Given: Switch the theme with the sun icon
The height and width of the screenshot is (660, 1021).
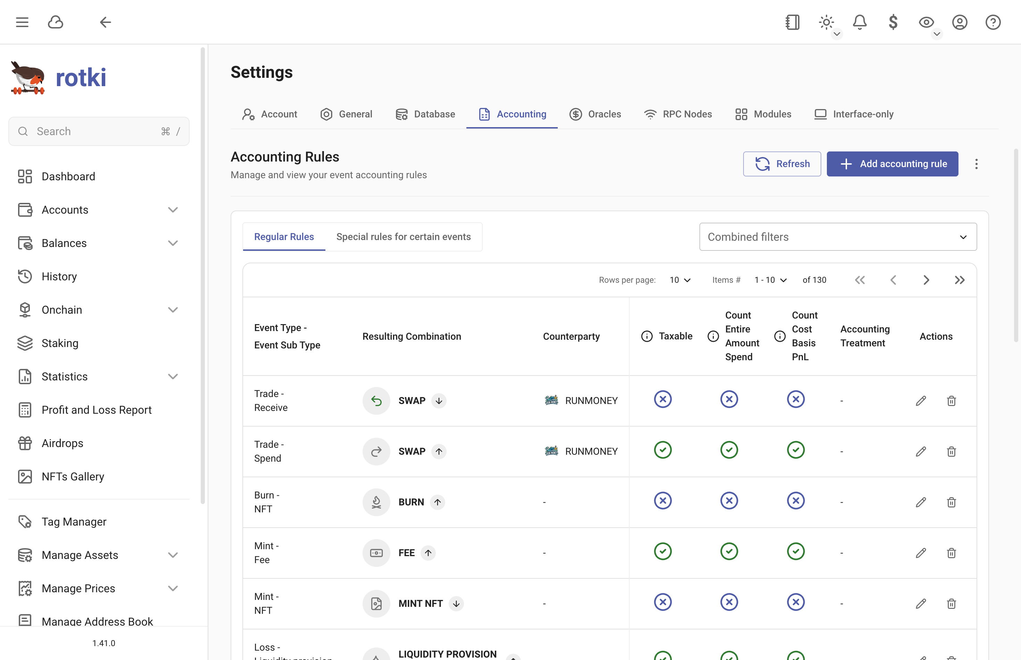Looking at the screenshot, I should (x=826, y=22).
